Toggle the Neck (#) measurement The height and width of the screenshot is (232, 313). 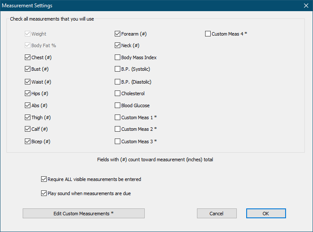[118, 45]
